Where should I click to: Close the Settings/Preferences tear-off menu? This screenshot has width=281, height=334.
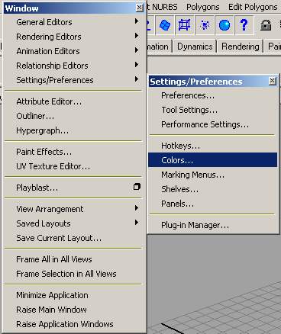[272, 81]
